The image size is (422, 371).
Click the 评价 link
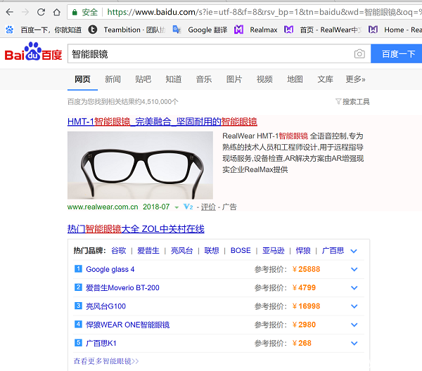[208, 207]
